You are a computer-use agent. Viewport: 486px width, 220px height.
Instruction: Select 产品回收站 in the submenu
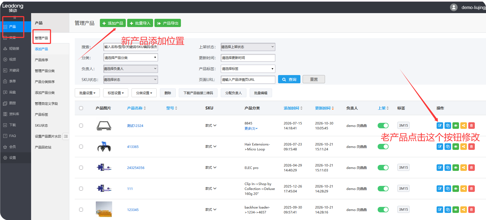(43, 147)
